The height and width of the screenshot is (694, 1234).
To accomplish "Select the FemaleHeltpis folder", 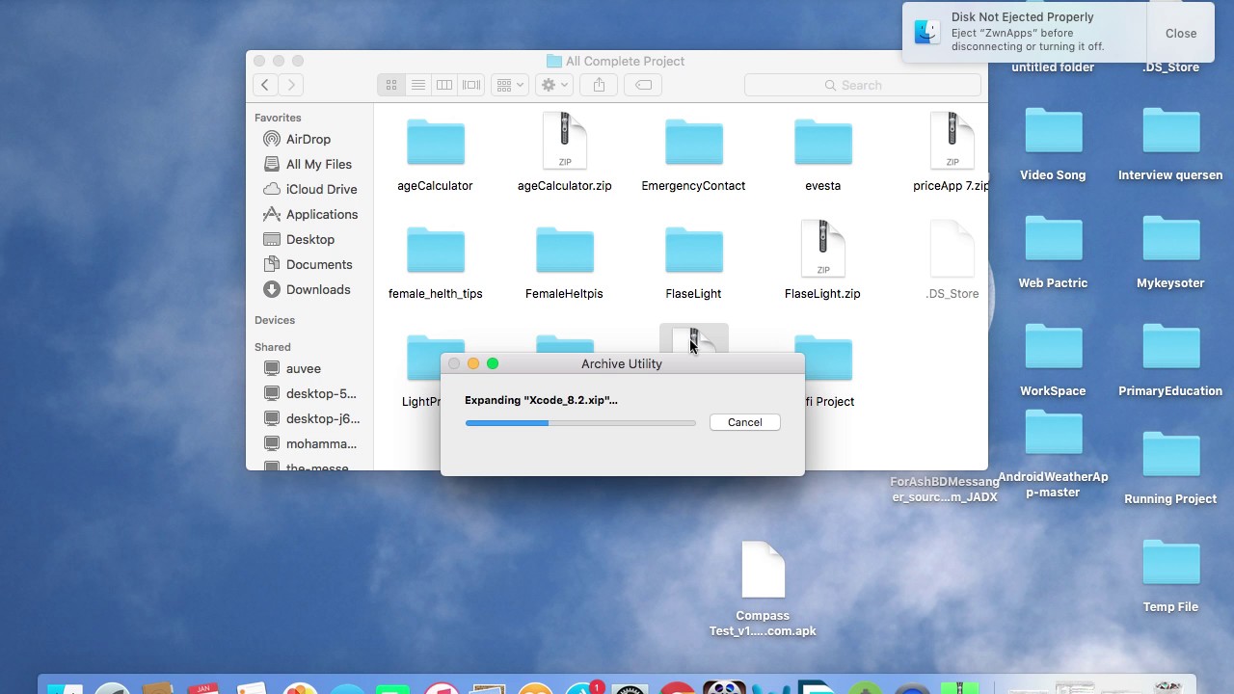I will [x=565, y=250].
